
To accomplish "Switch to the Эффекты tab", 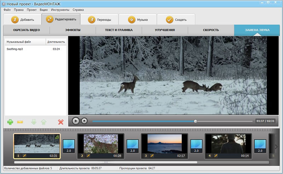I will point(73,30).
